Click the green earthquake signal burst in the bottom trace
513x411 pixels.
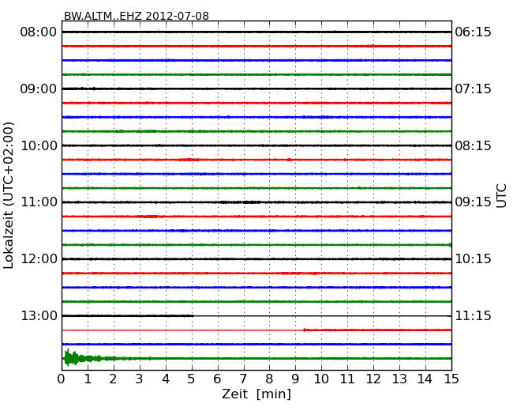[x=73, y=357]
